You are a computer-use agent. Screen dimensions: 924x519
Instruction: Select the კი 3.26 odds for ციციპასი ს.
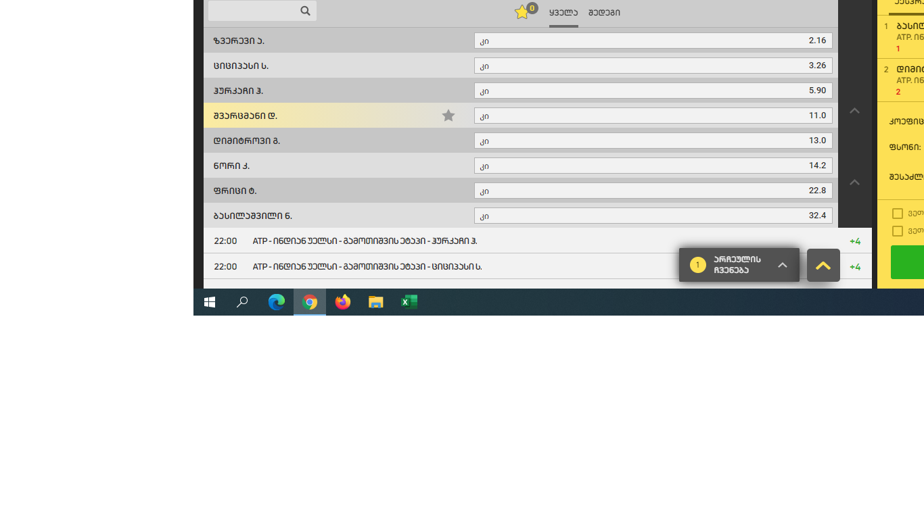pos(653,66)
